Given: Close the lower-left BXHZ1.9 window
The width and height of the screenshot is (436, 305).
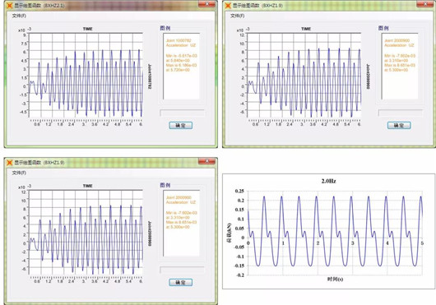Looking at the screenshot, I should (x=206, y=161).
